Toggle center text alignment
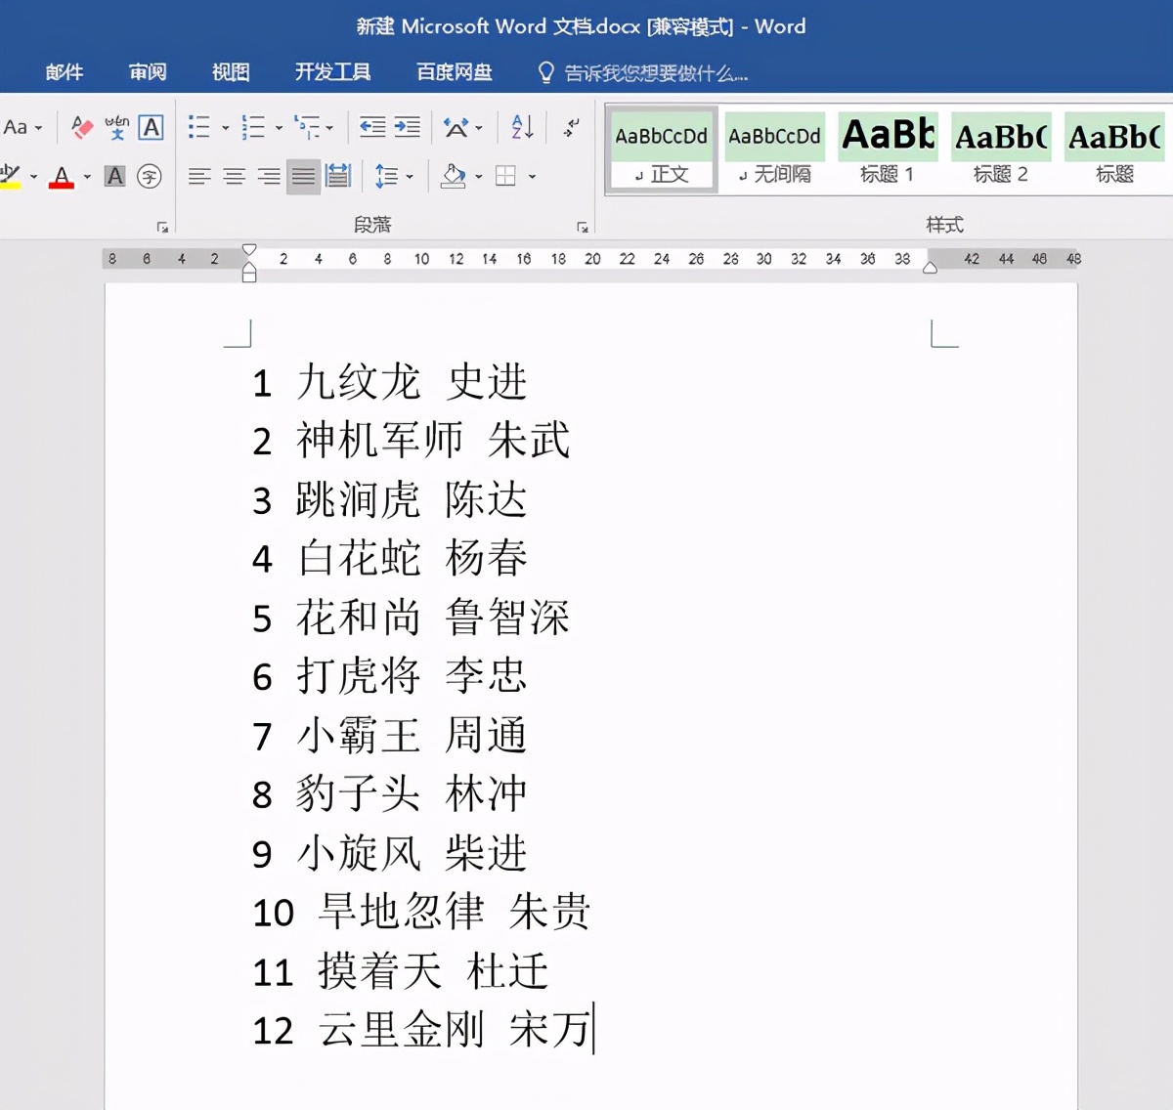The width and height of the screenshot is (1173, 1110). pos(234,177)
